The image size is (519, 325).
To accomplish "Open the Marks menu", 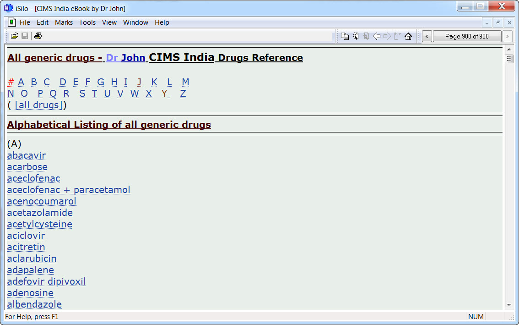I will pos(64,22).
